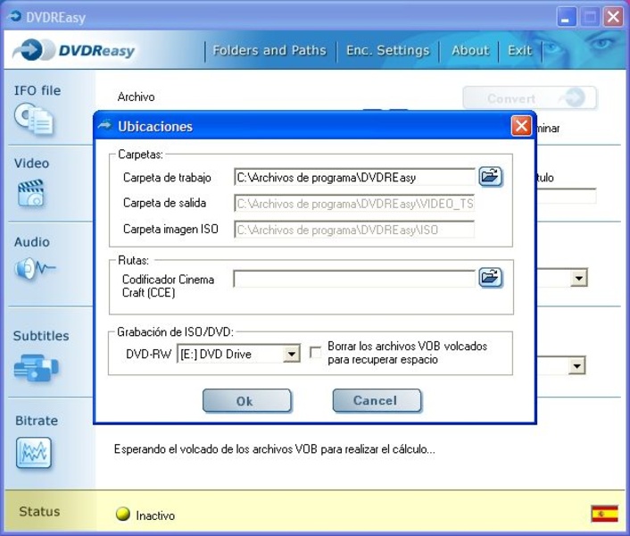Screen dimensions: 630x536
Task: Click the Spanish flag language icon
Action: click(x=604, y=514)
